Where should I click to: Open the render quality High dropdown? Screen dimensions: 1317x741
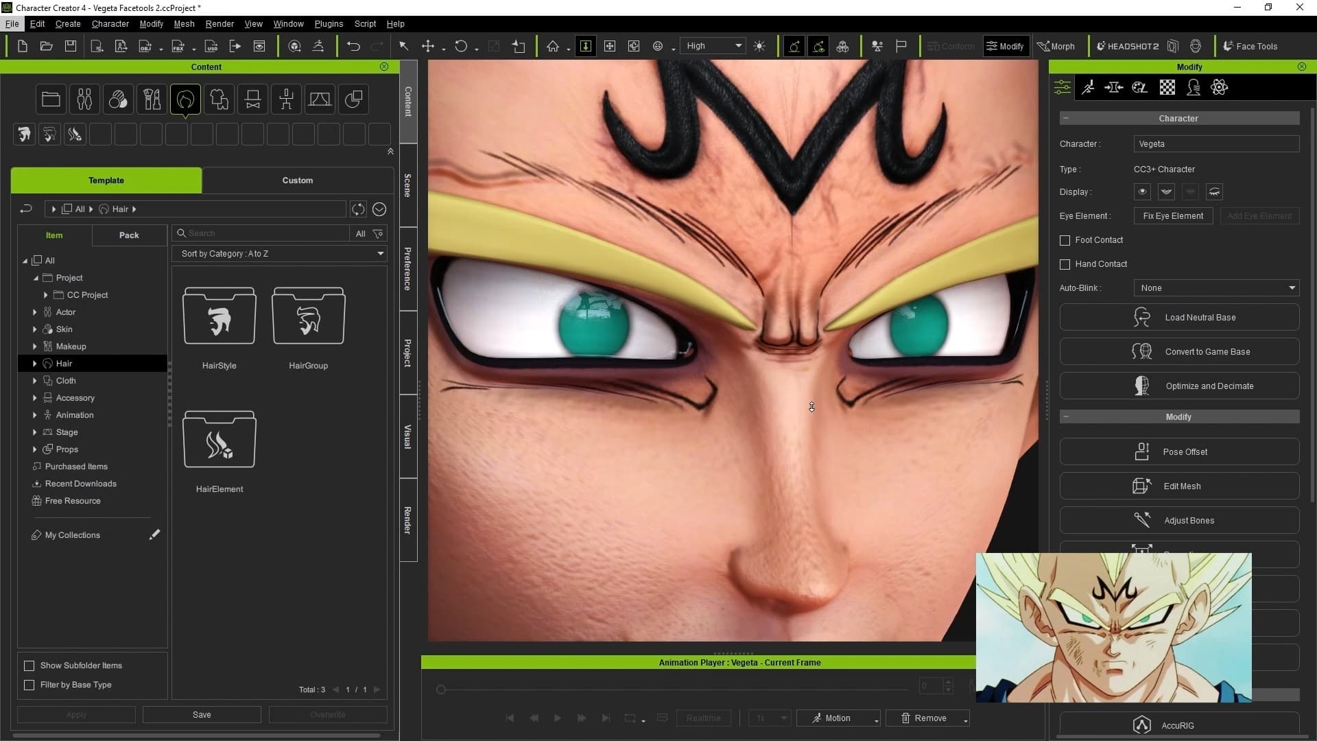[713, 46]
